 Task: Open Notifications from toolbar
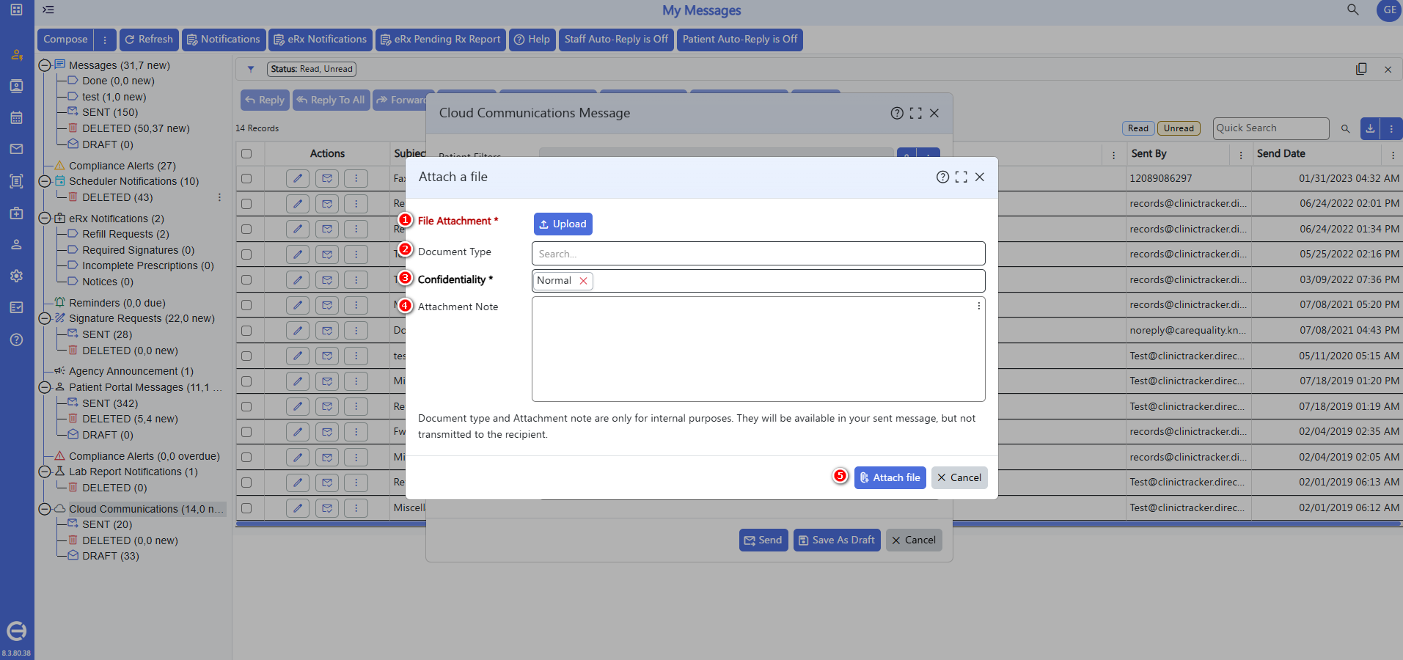223,40
